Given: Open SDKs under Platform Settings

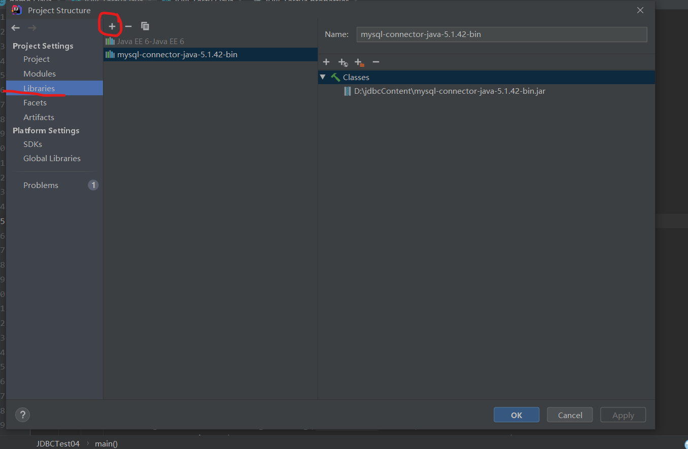Looking at the screenshot, I should click(x=32, y=144).
